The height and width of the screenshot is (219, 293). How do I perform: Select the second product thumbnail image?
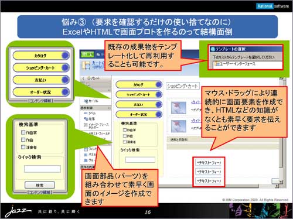coord(179,126)
